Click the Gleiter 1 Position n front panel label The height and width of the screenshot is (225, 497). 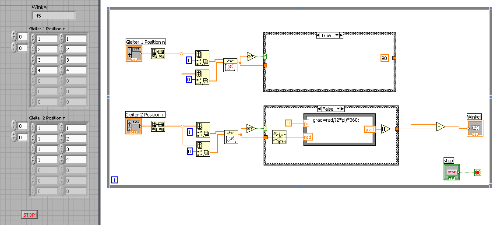[47, 28]
